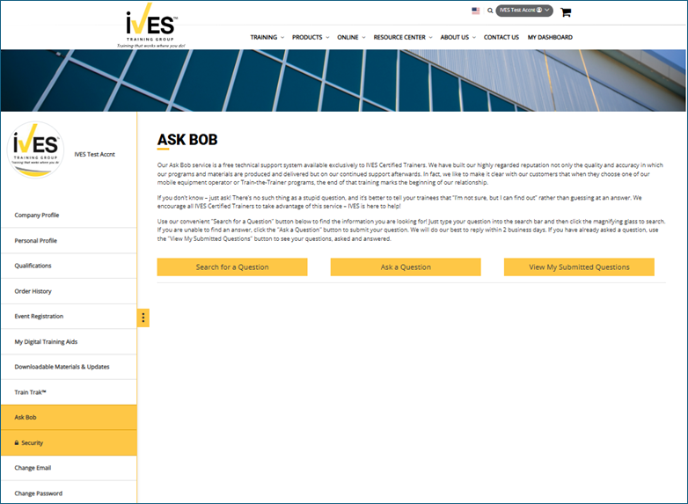Expand the IVES Test Accnt dropdown
The image size is (688, 504).
click(x=524, y=11)
